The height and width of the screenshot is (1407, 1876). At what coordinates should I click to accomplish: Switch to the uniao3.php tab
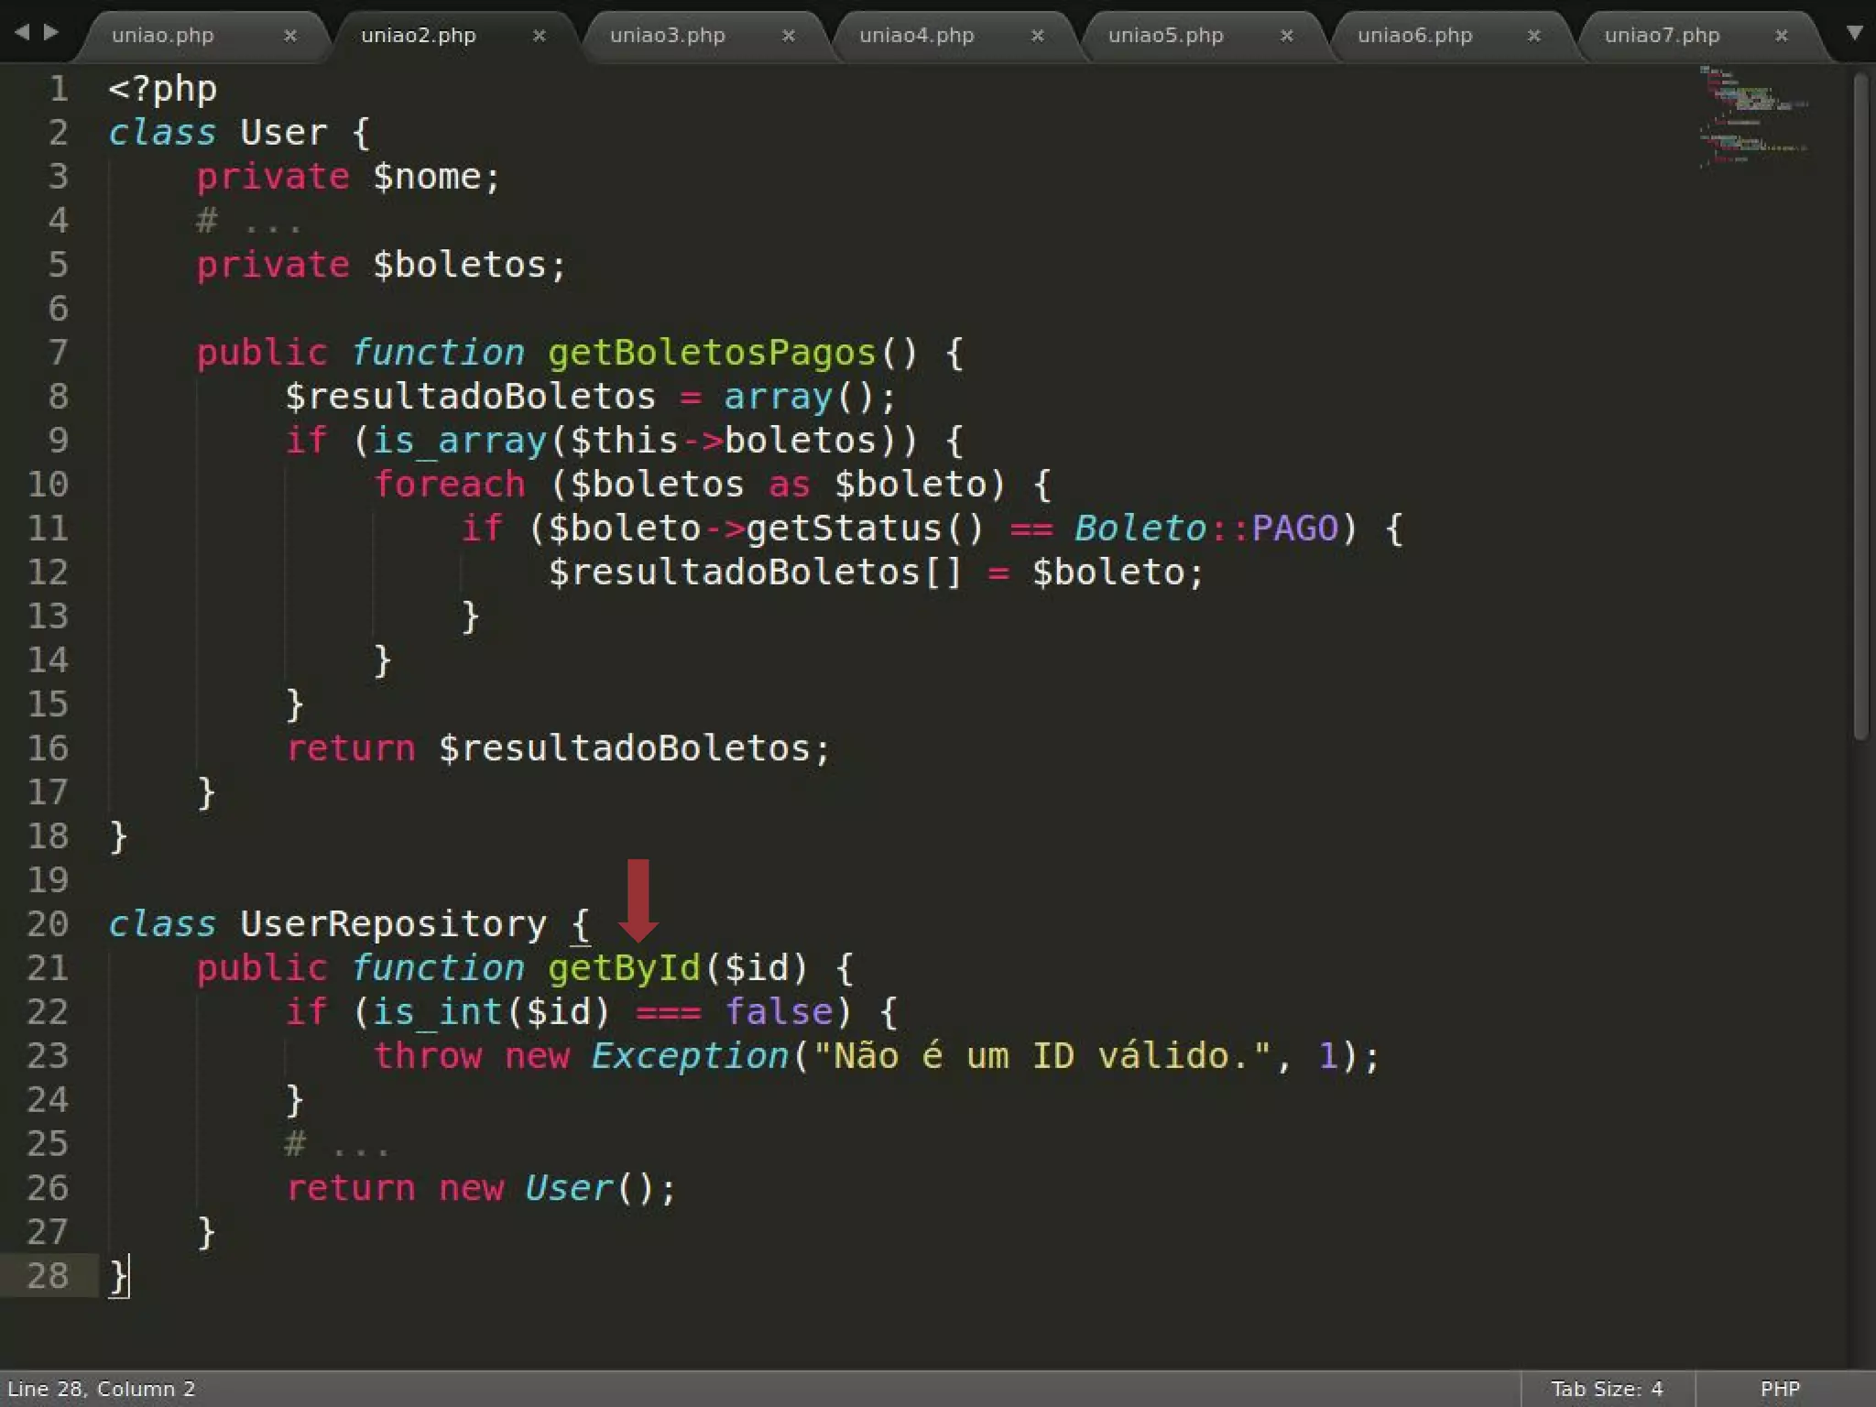click(x=667, y=36)
